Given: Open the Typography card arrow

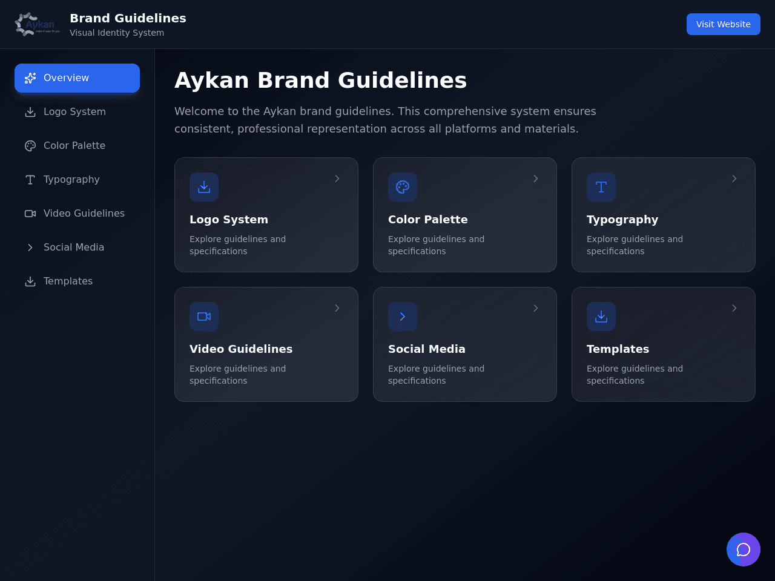Looking at the screenshot, I should 734,179.
